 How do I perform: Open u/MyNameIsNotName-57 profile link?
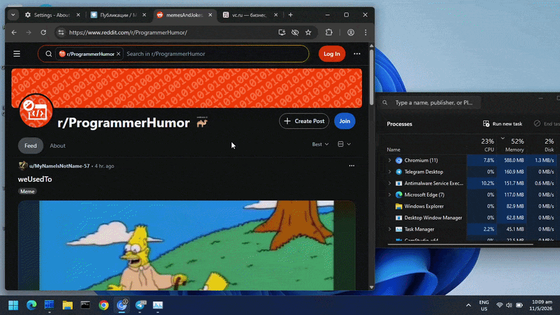pyautogui.click(x=59, y=166)
